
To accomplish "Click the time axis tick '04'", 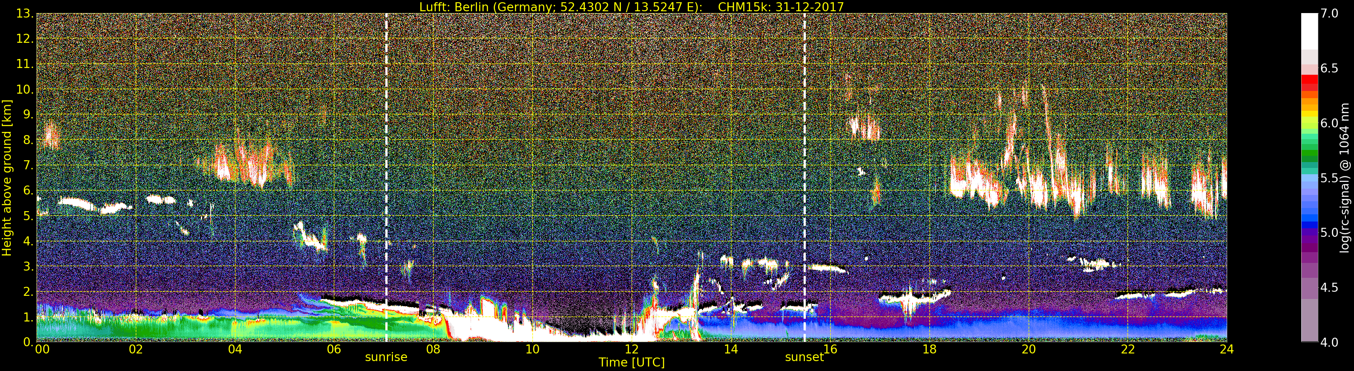I will pos(235,349).
